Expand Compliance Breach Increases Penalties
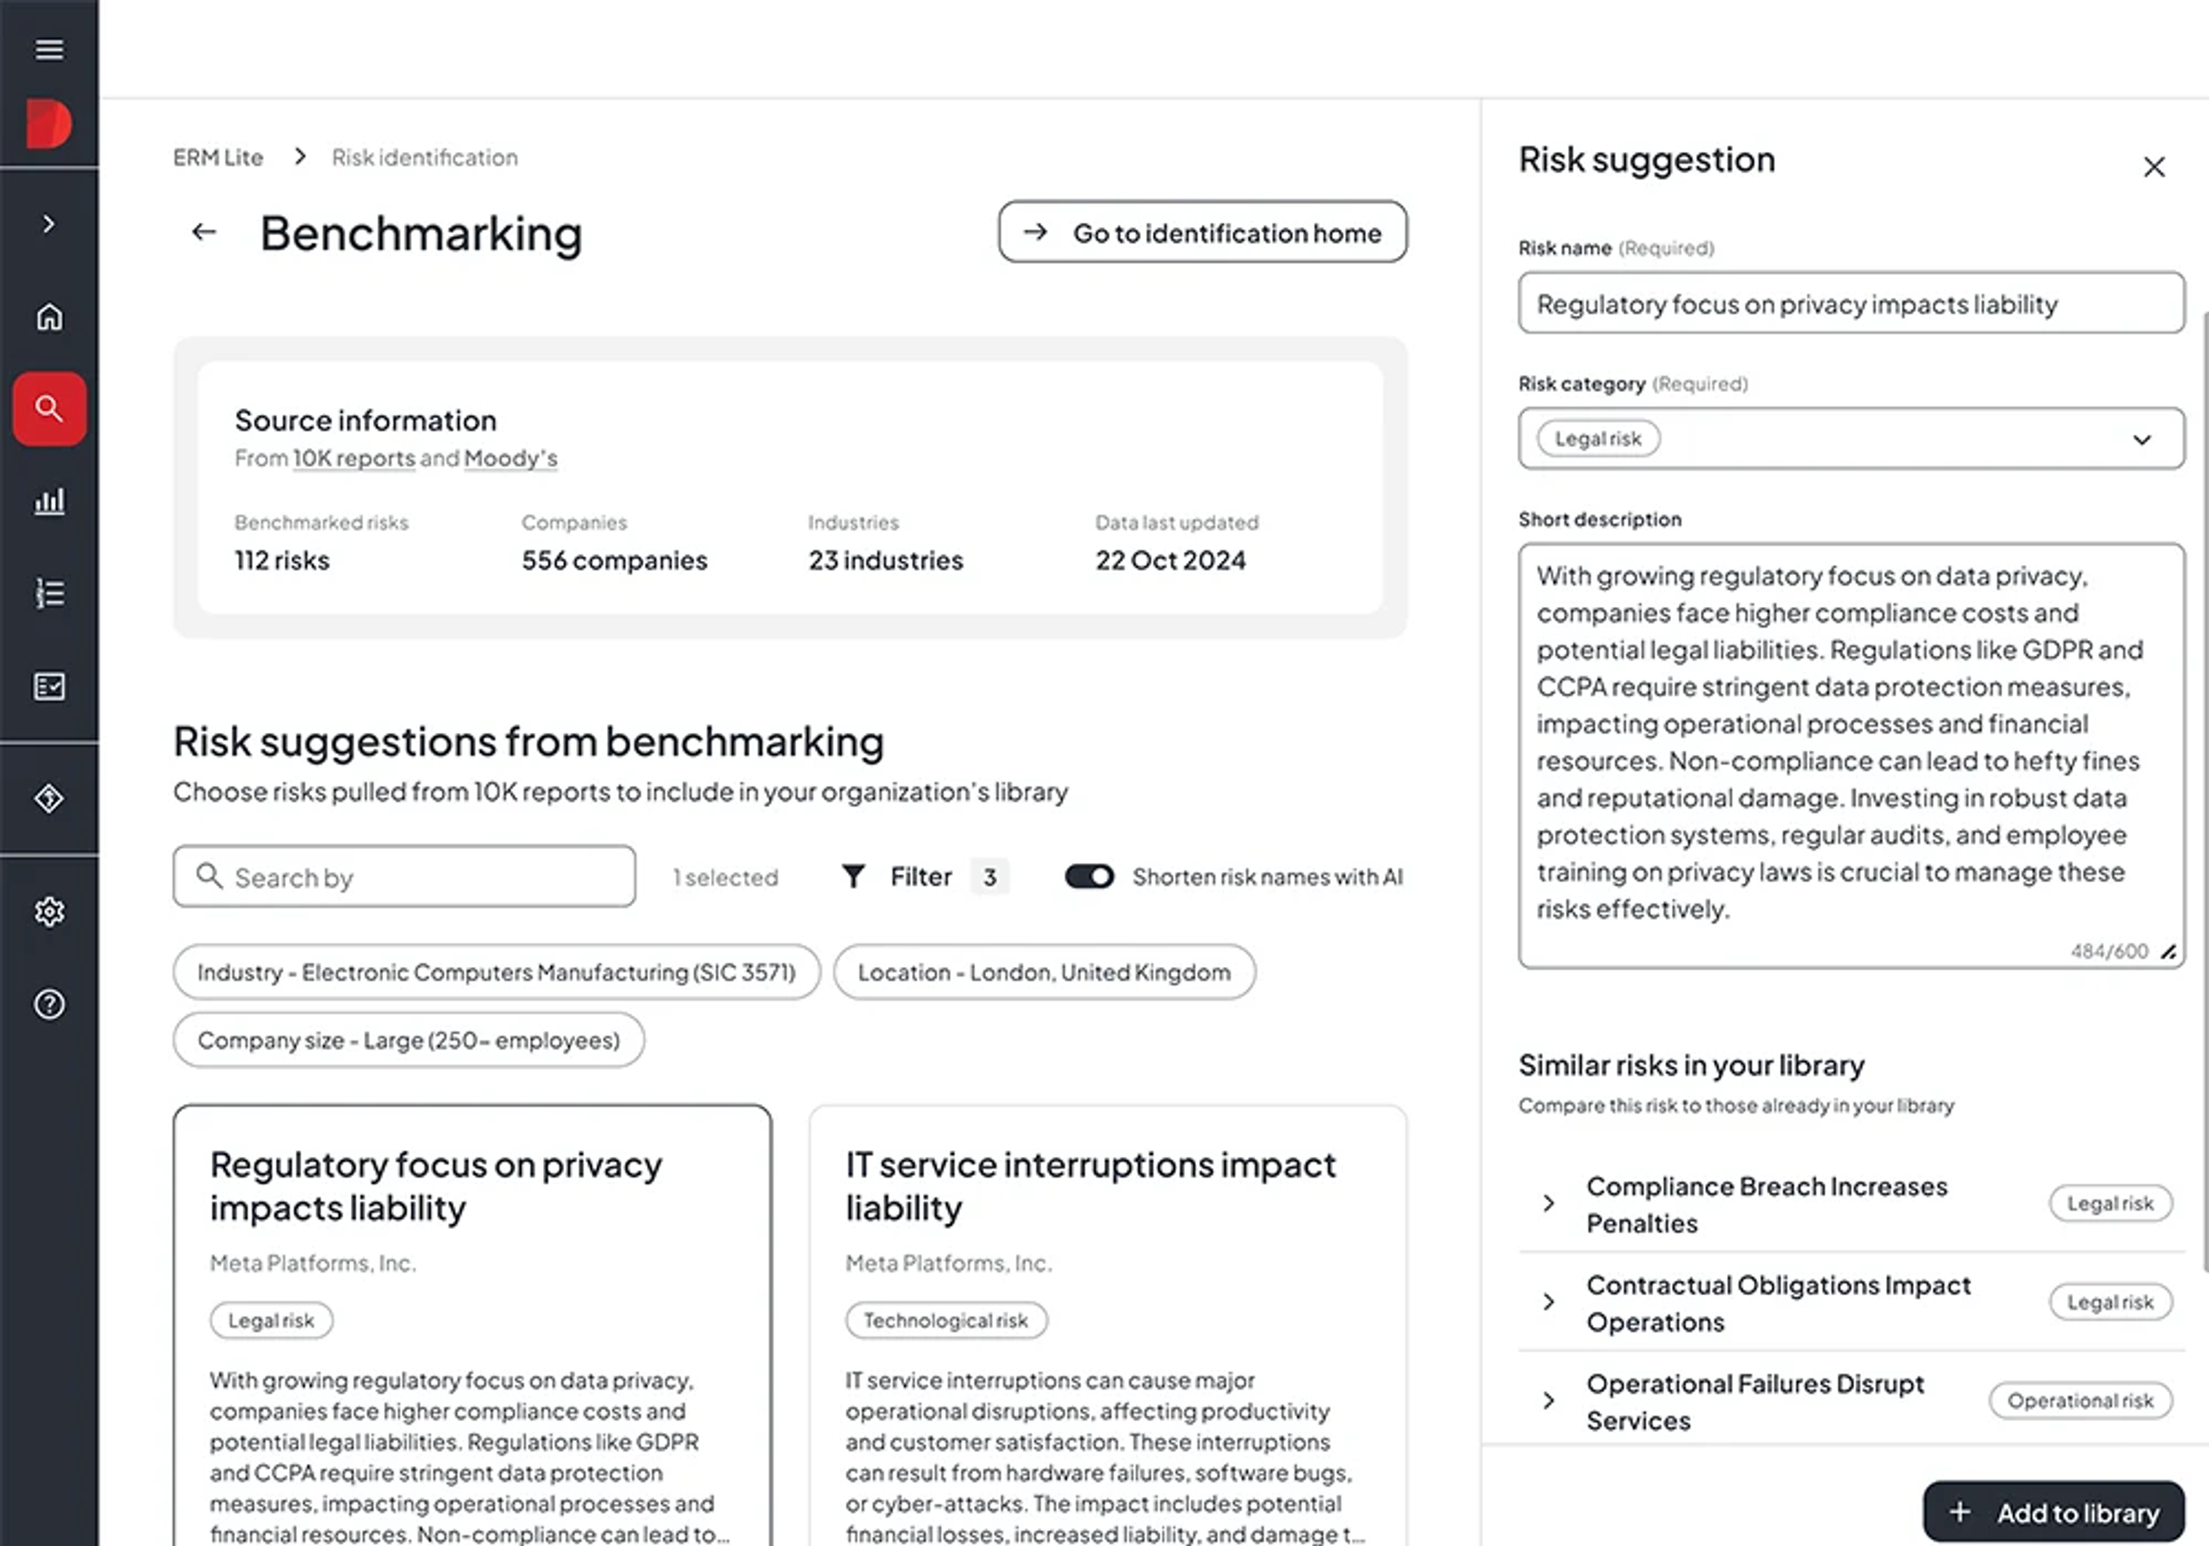The width and height of the screenshot is (2209, 1546). coord(1549,1204)
